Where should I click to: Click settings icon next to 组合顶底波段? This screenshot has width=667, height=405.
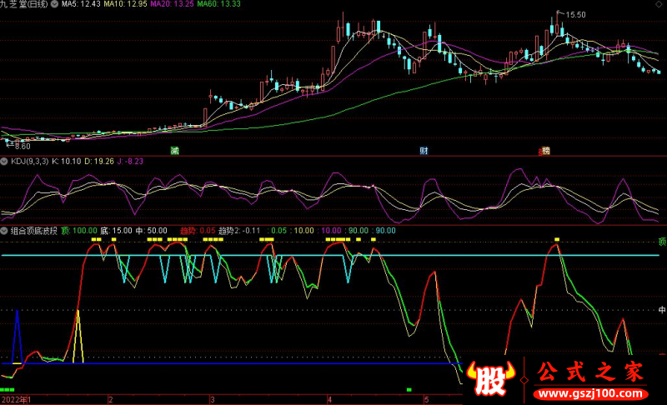tap(5, 230)
